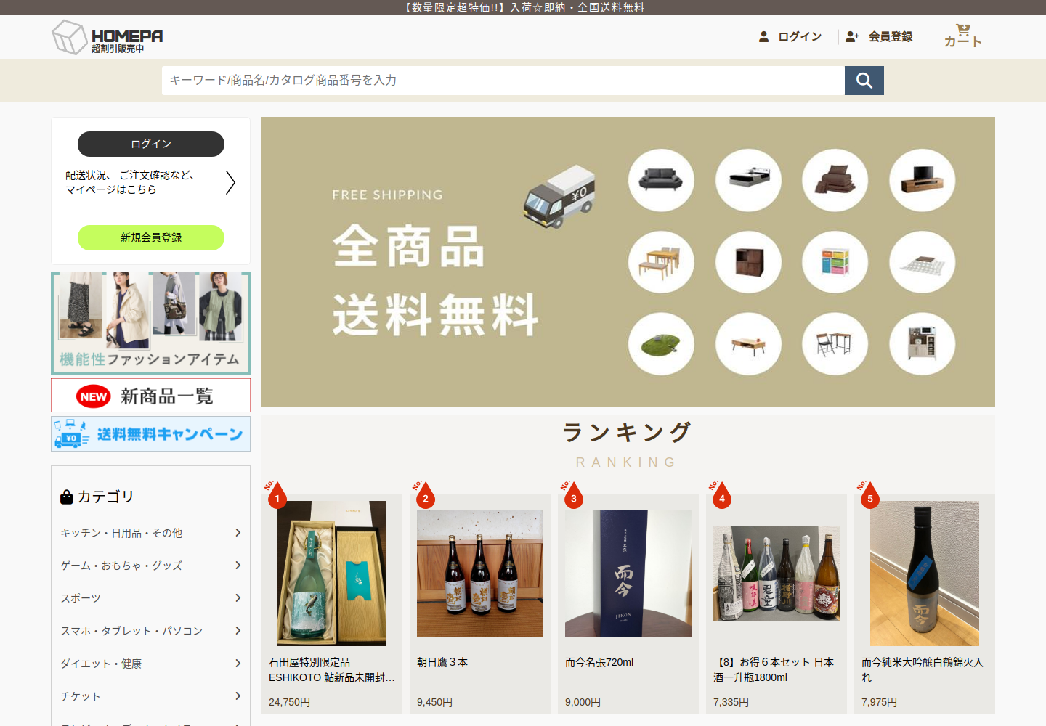This screenshot has width=1046, height=726.
Task: Open rank 3 而今名張720ml product image
Action: tap(628, 574)
